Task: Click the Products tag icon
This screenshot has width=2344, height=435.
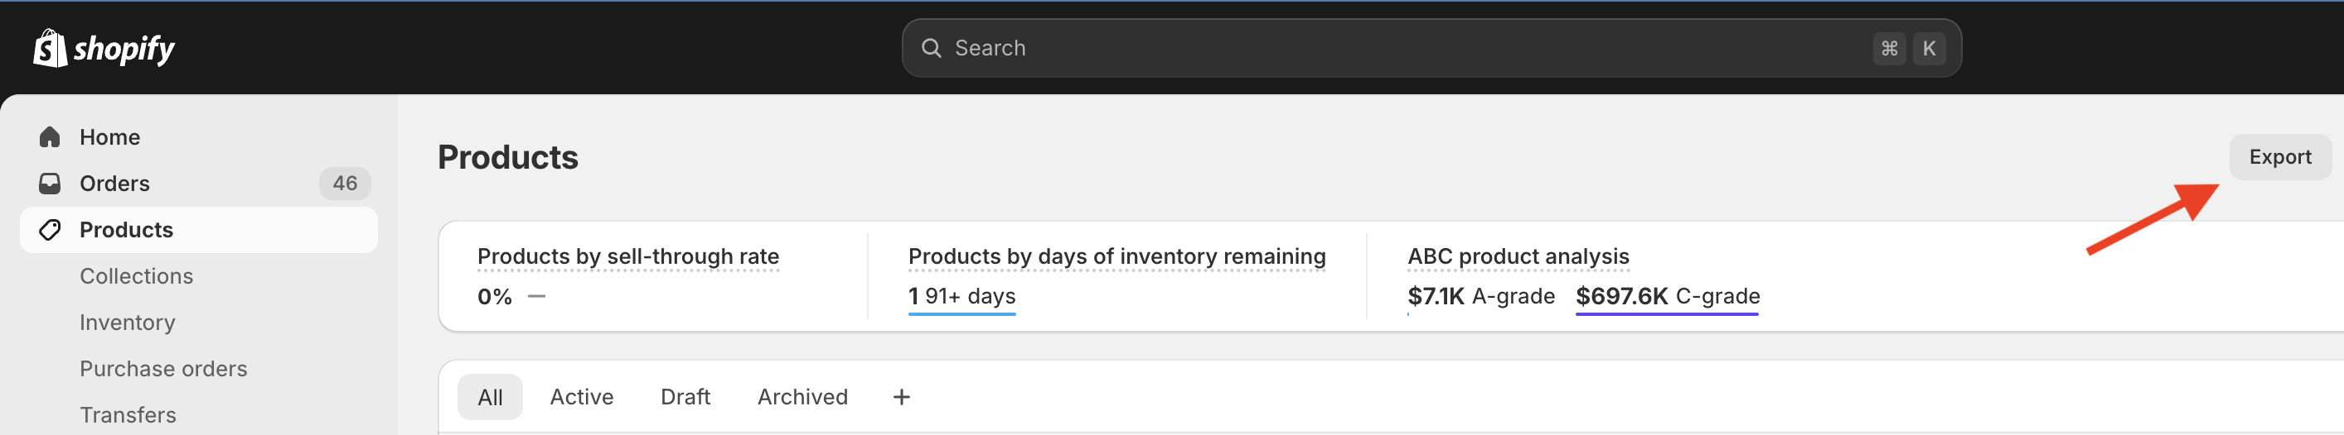Action: tap(50, 230)
